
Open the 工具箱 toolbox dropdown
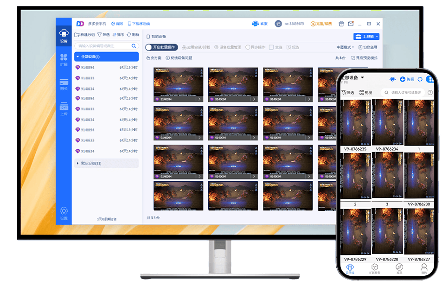pyautogui.click(x=366, y=37)
